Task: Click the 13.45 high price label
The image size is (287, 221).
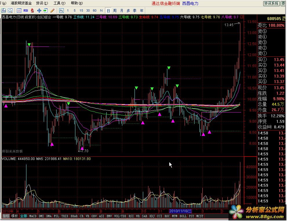Action: (229, 25)
